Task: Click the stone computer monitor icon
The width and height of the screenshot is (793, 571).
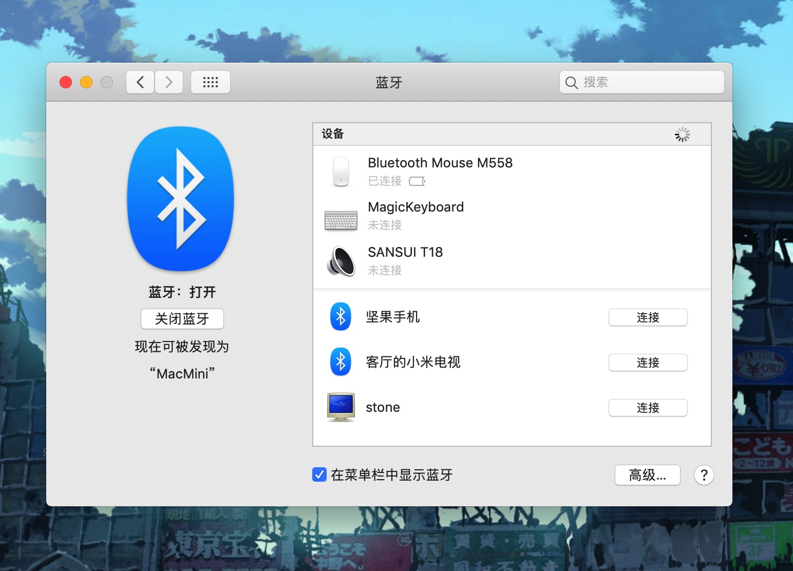Action: click(x=341, y=407)
